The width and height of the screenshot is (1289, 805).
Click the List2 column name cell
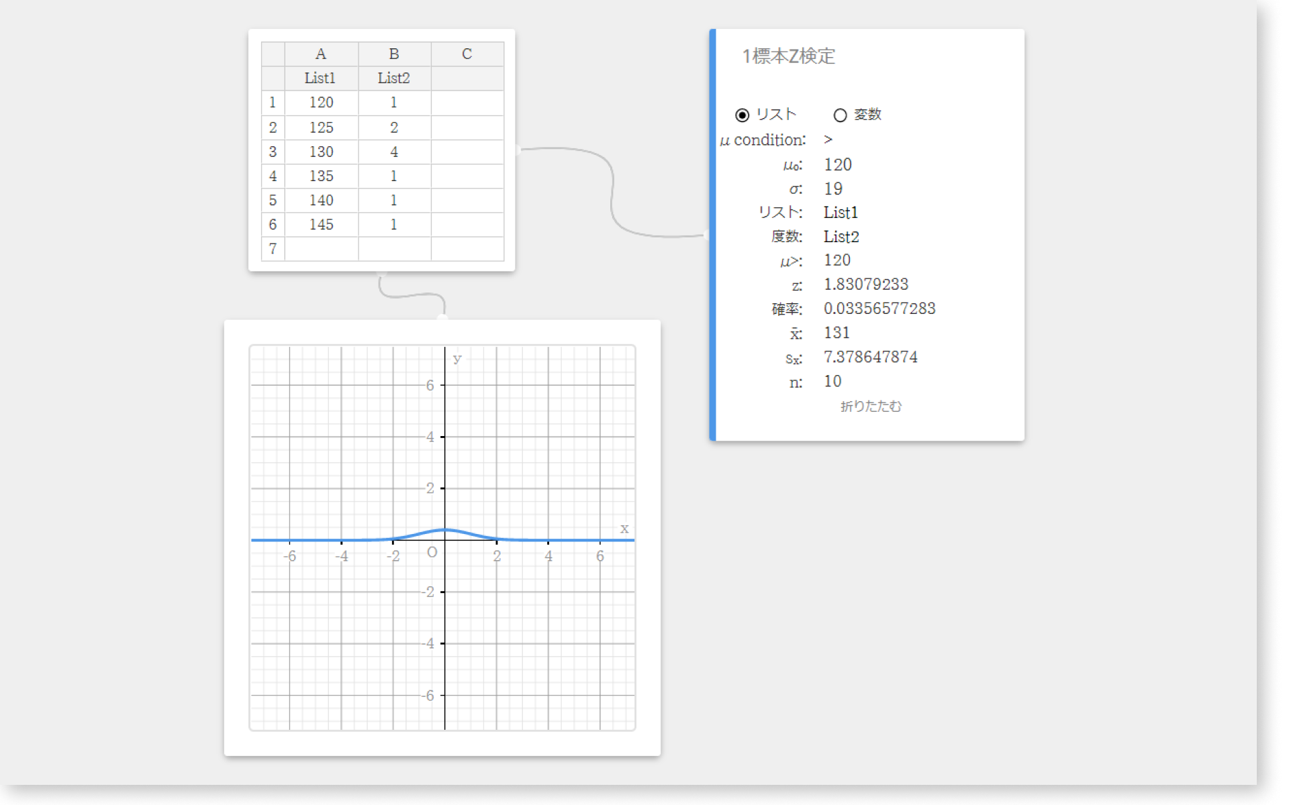pos(393,78)
